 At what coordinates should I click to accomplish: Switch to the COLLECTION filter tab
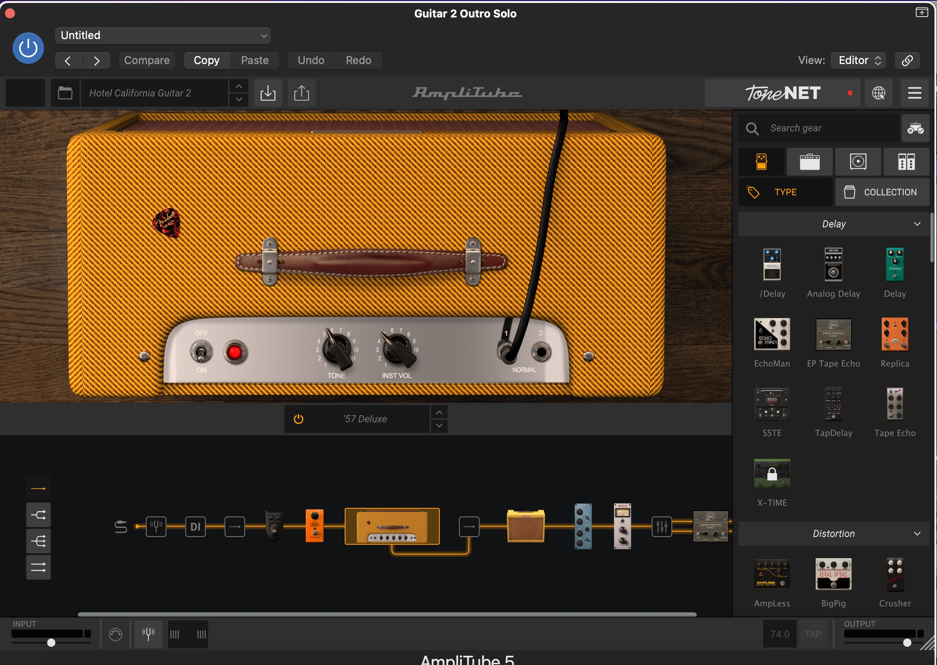click(x=882, y=192)
